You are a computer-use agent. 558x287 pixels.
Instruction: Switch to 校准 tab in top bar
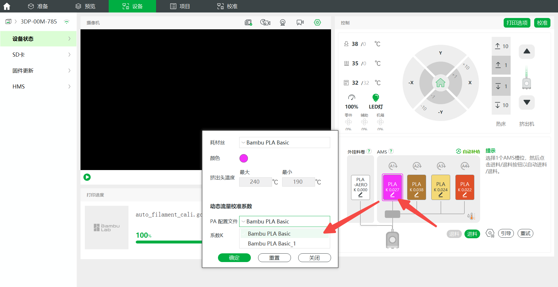pos(227,6)
